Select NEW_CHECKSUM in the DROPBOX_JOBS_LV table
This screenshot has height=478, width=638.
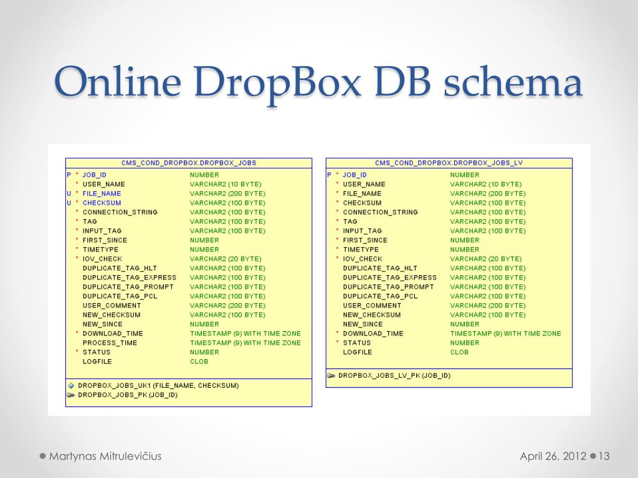372,315
